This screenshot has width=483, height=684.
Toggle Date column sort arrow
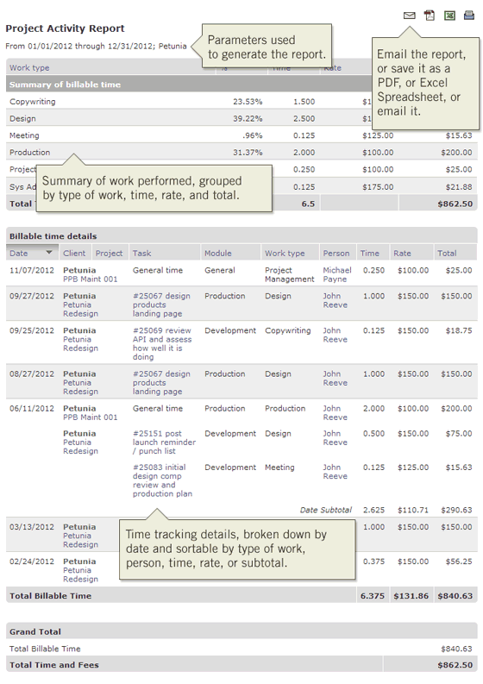click(49, 252)
